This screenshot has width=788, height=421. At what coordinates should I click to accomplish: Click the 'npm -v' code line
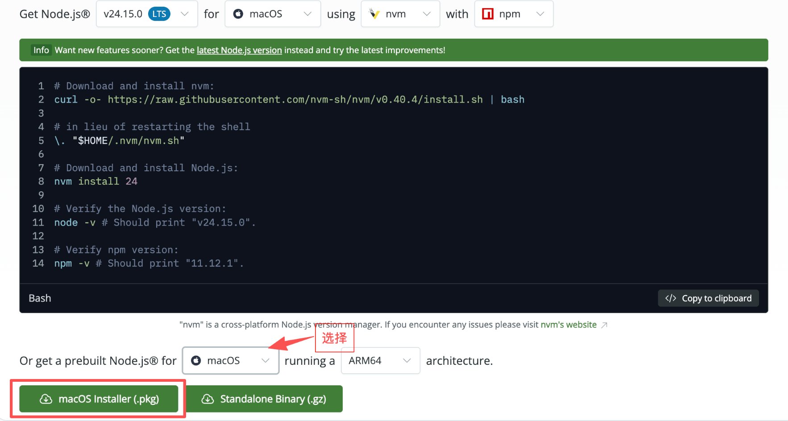149,263
